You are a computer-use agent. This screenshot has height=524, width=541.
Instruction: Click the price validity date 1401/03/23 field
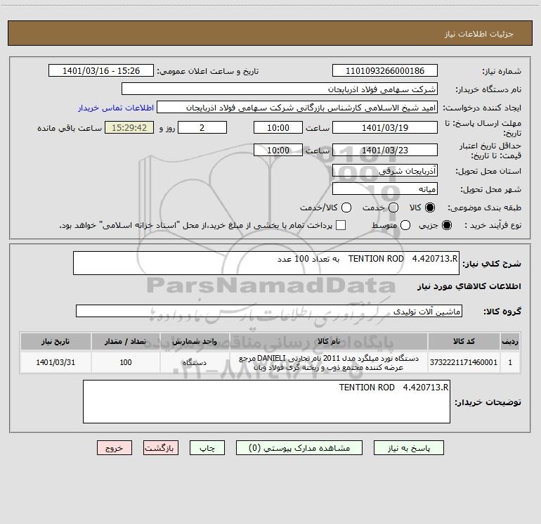coord(385,150)
